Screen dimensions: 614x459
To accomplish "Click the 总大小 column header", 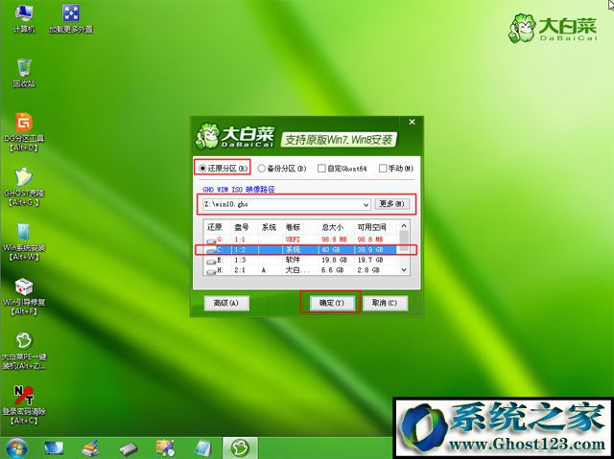I will [333, 227].
